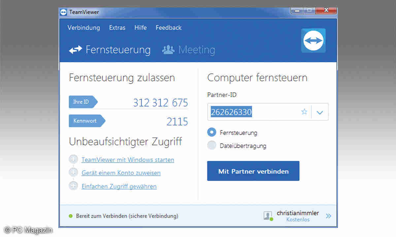396x237 pixels.
Task: Click the TeamViewer logo in the header
Action: click(x=313, y=40)
